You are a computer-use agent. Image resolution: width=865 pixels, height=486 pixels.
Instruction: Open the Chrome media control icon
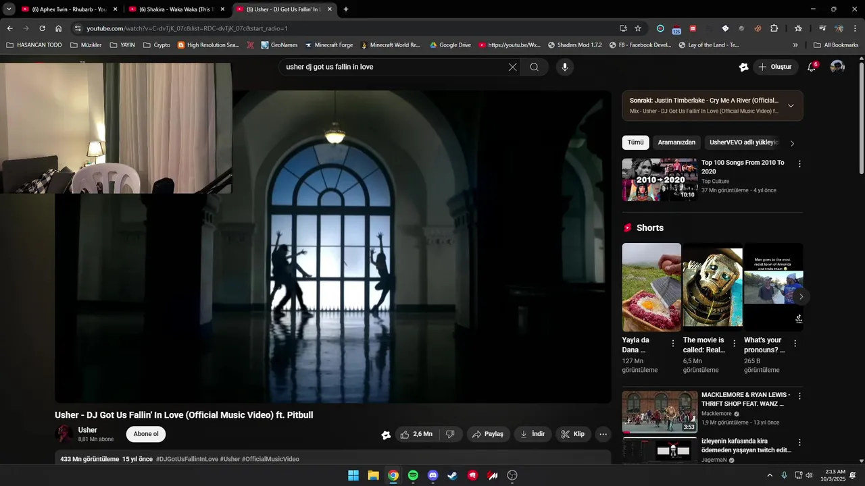(822, 28)
